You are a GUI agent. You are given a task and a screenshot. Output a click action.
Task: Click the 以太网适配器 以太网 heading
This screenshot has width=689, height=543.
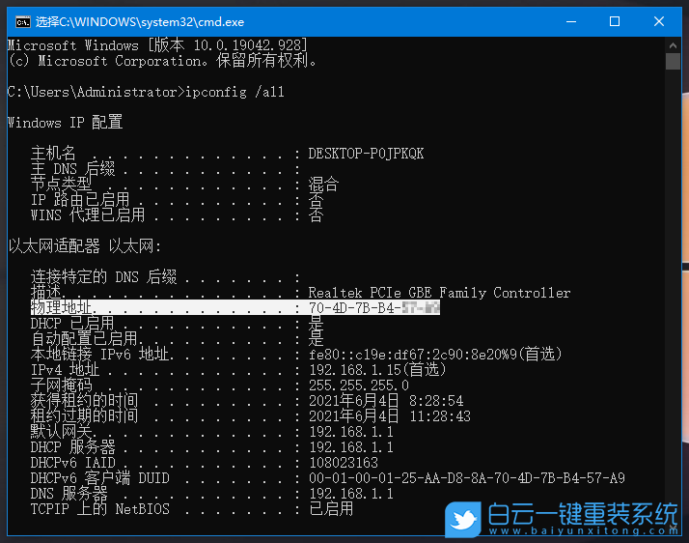tap(85, 246)
